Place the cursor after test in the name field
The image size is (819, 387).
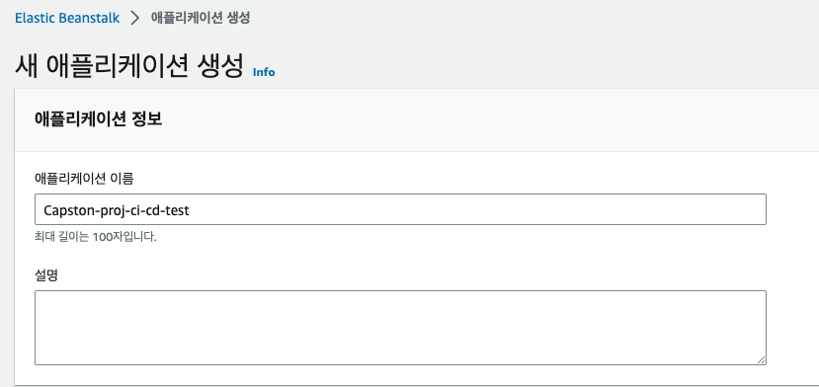190,210
